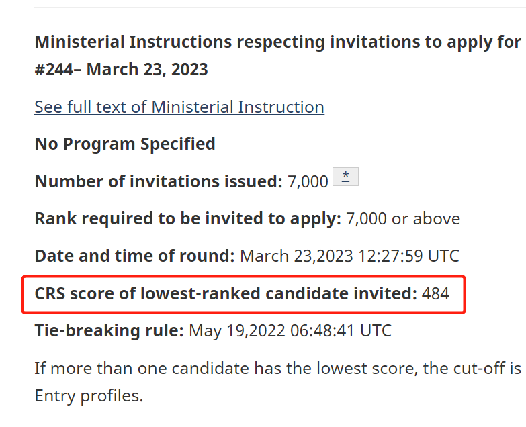Click the 484 CRS score value

point(435,293)
